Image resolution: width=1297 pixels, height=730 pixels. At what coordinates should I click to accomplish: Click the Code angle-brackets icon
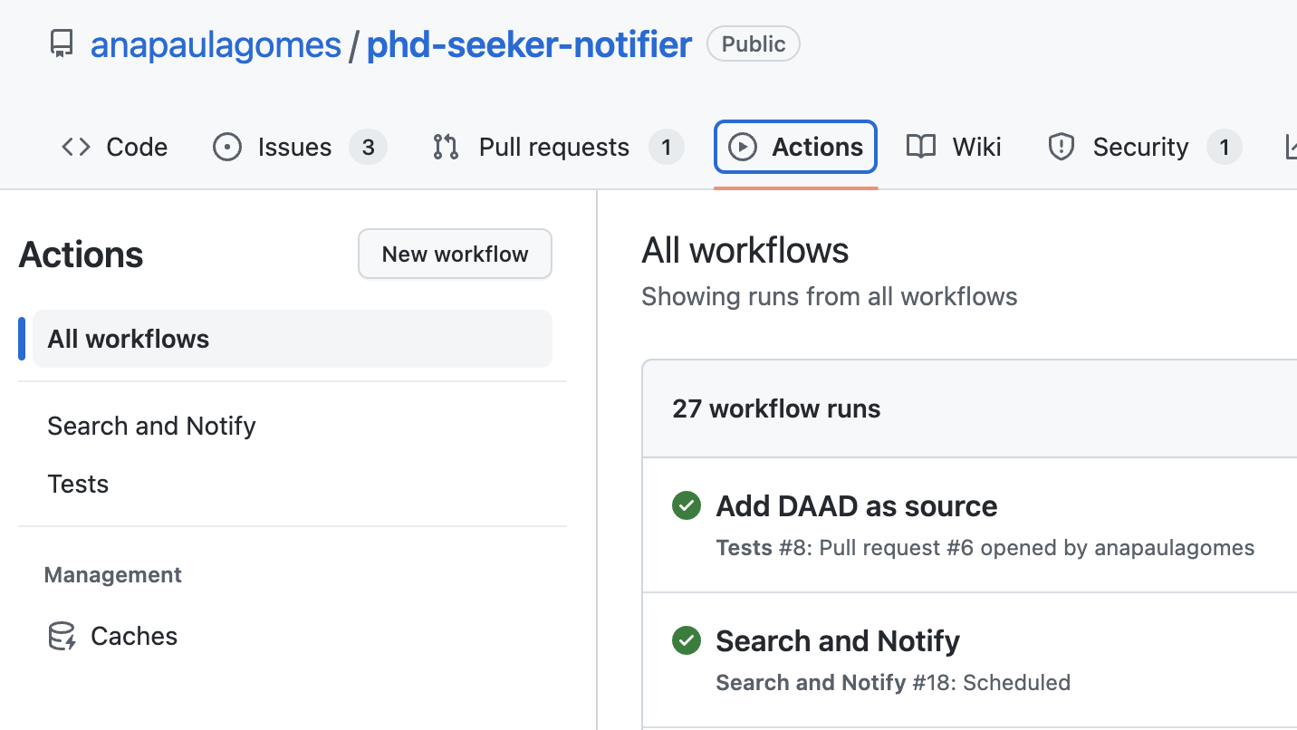[76, 147]
